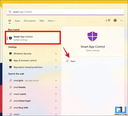Click shield icon beside Smart App Control result
The width and height of the screenshot is (128, 116).
tap(11, 38)
